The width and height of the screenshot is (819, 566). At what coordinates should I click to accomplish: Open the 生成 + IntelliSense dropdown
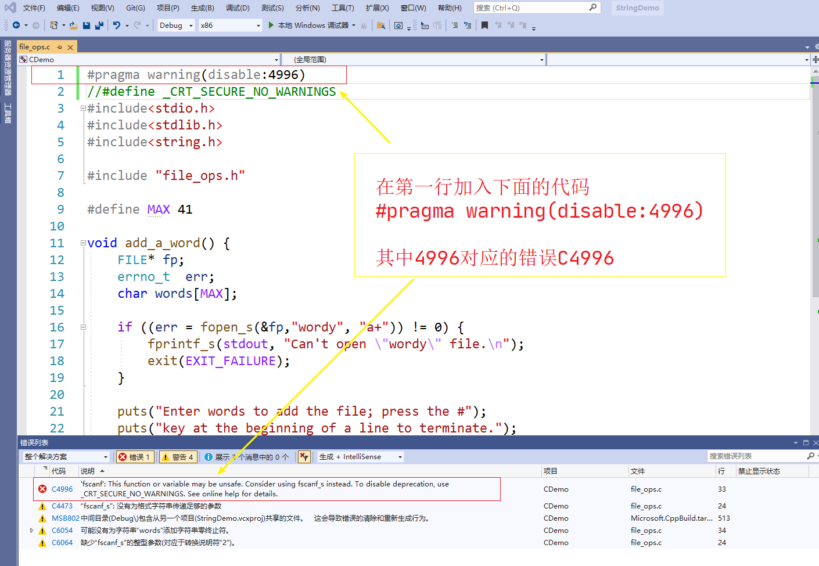coord(360,457)
